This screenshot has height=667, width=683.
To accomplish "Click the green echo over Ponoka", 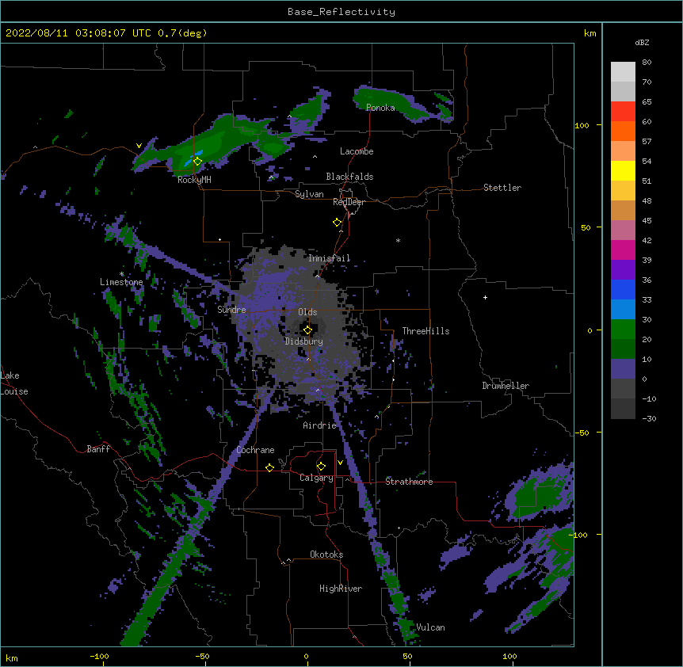I will click(x=395, y=105).
